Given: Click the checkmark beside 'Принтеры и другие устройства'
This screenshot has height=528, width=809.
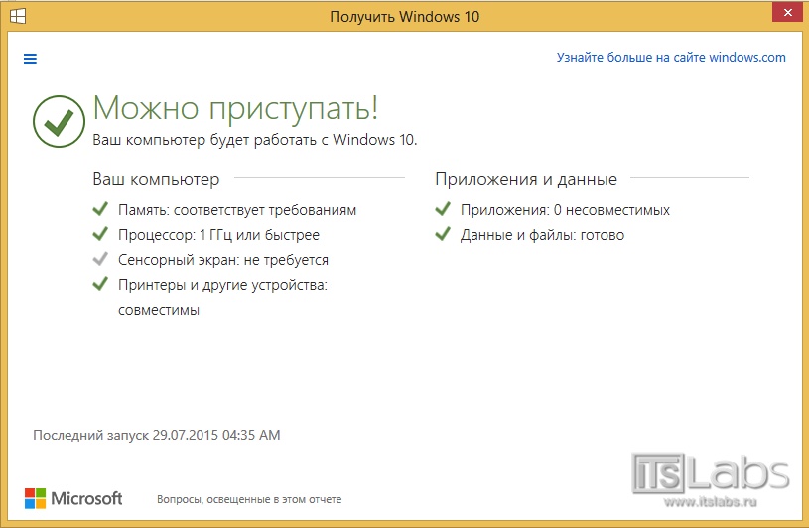Looking at the screenshot, I should (100, 283).
